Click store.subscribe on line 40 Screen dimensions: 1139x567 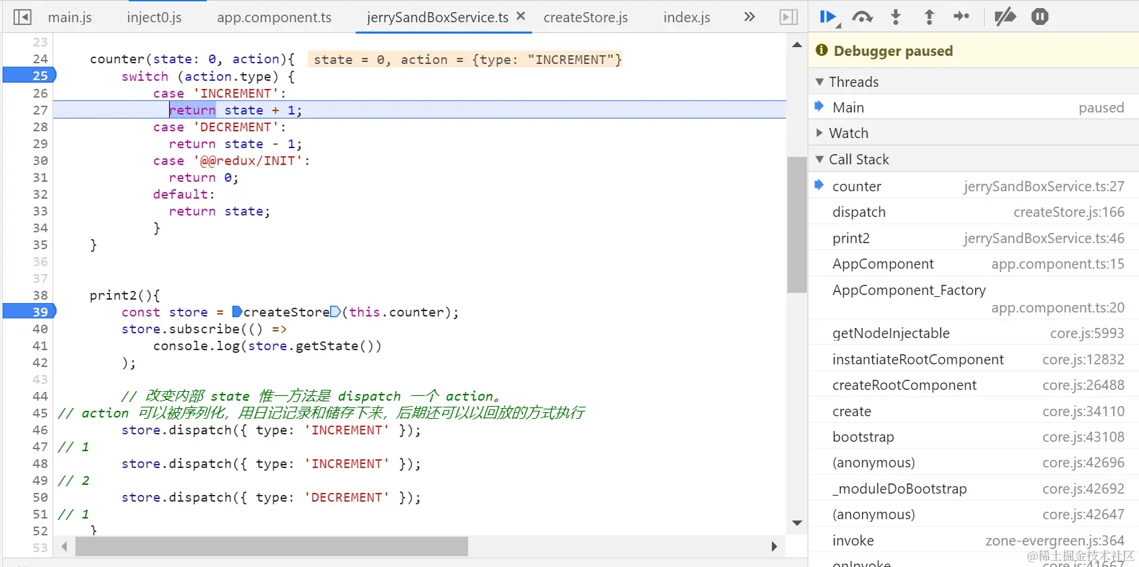pos(181,329)
